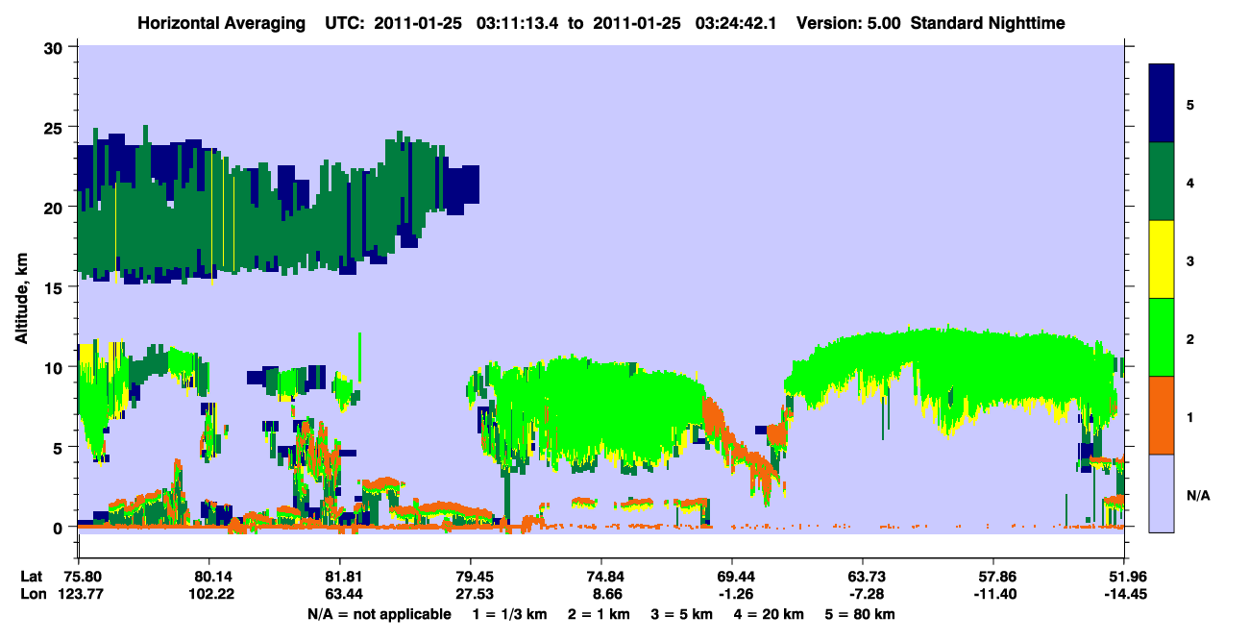Screen dimensions: 1249x641
Task: Click the dark green level 4 legend swatch
Action: (1162, 182)
